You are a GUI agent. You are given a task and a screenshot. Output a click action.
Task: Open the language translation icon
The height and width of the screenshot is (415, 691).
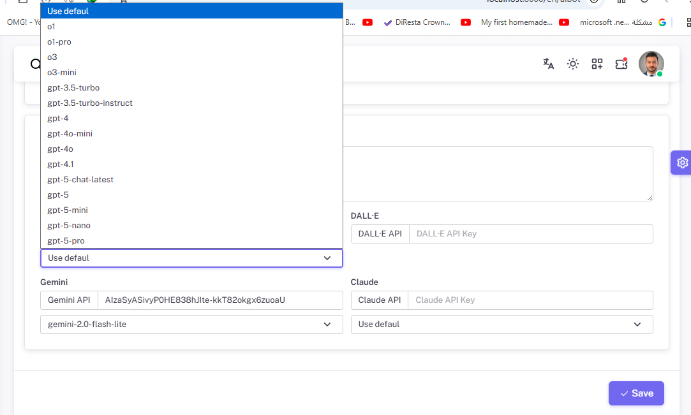[x=548, y=64]
